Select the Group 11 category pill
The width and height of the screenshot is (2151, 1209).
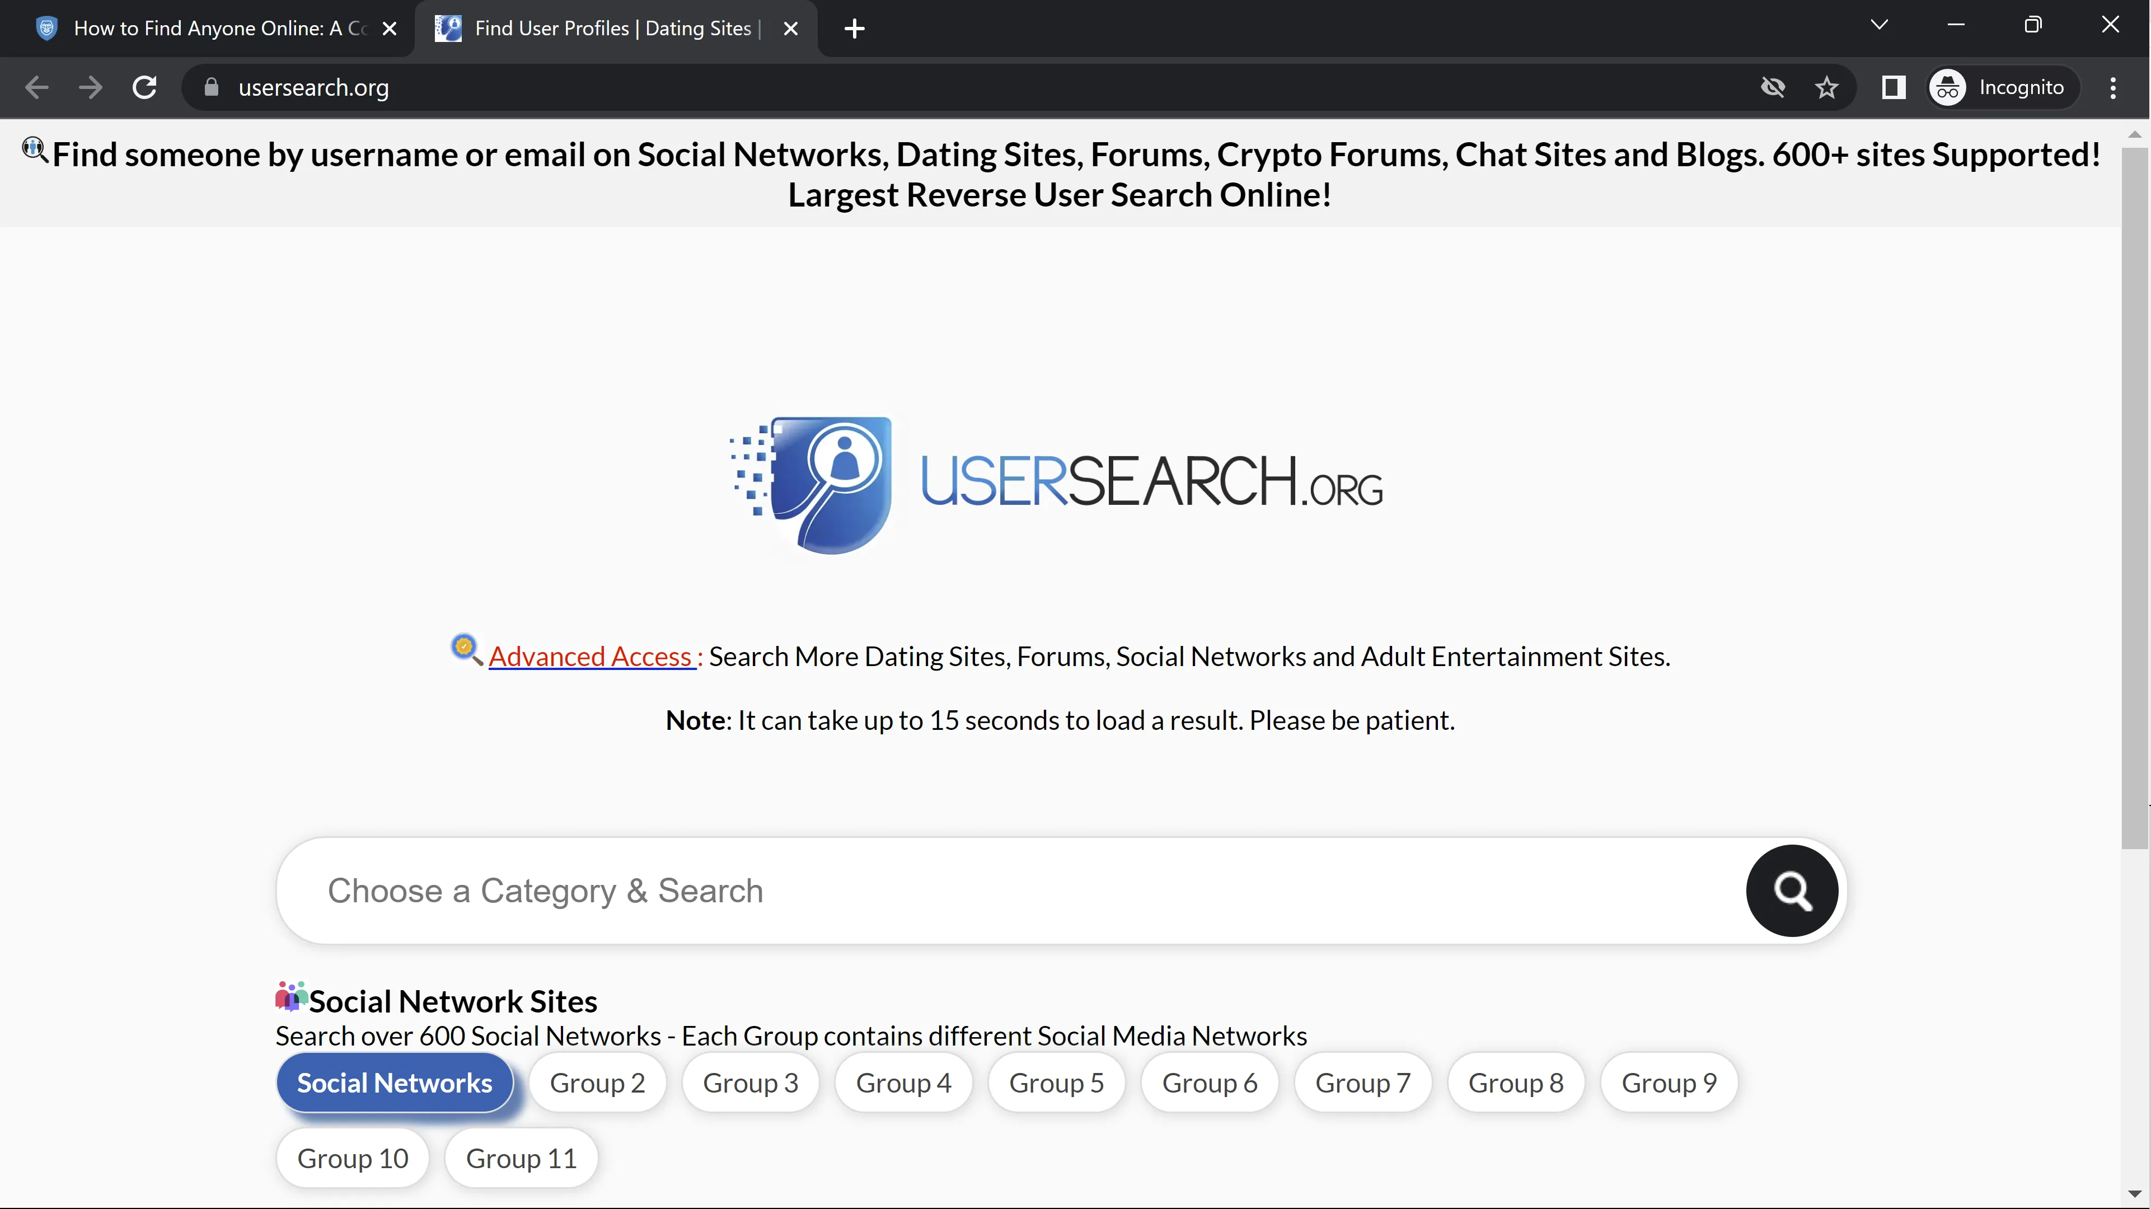pos(521,1159)
